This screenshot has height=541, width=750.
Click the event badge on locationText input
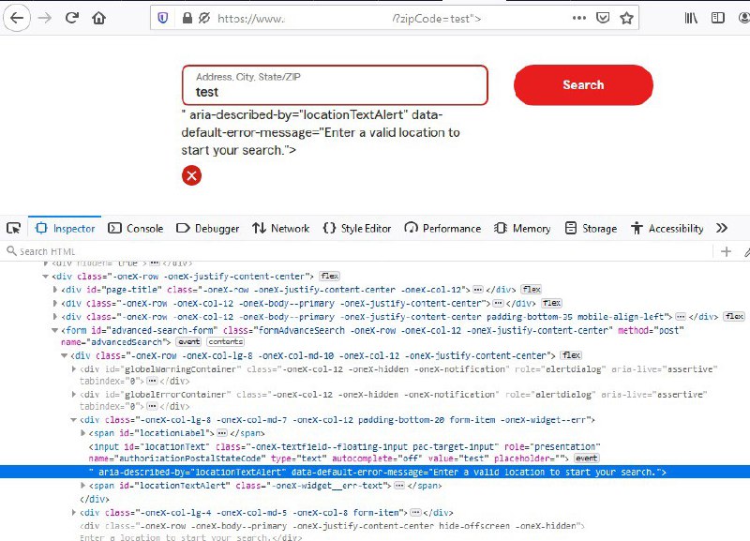(x=587, y=458)
